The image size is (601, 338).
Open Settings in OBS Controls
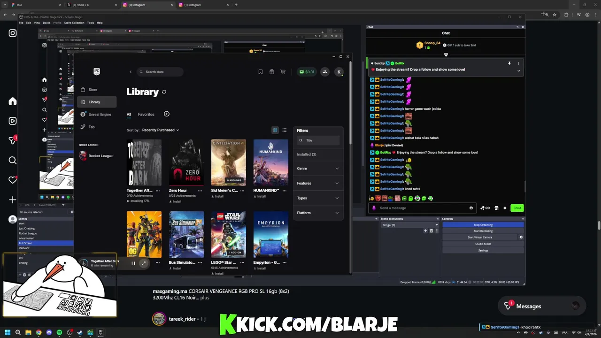click(483, 251)
